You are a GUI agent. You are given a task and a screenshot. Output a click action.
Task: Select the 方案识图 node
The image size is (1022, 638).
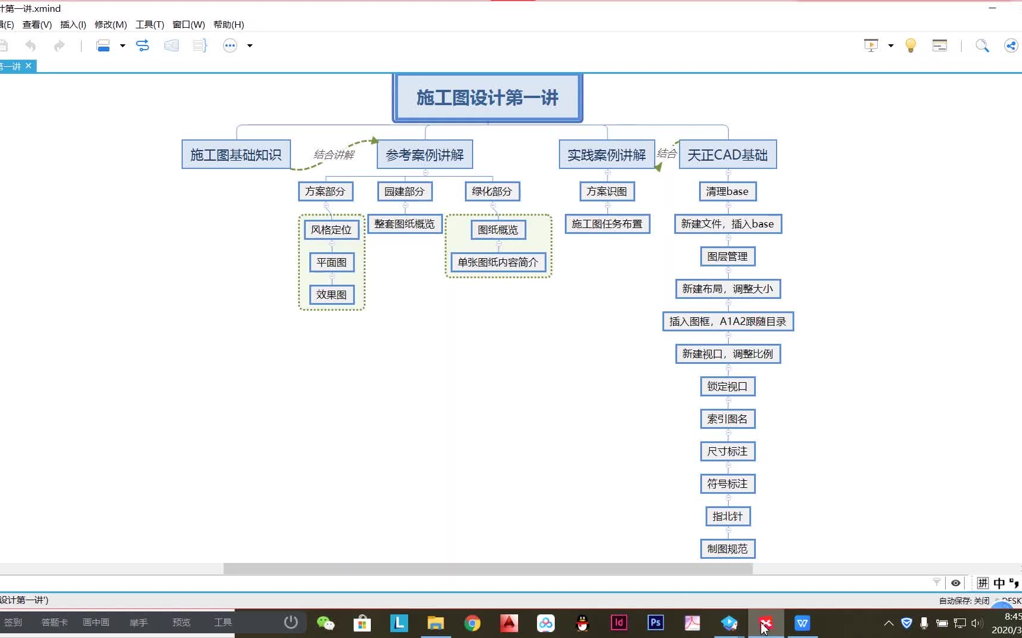click(x=607, y=191)
